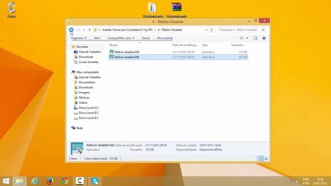Image resolution: width=331 pixels, height=186 pixels.
Task: Sort by the Tamanho column
Action: [x=237, y=45]
